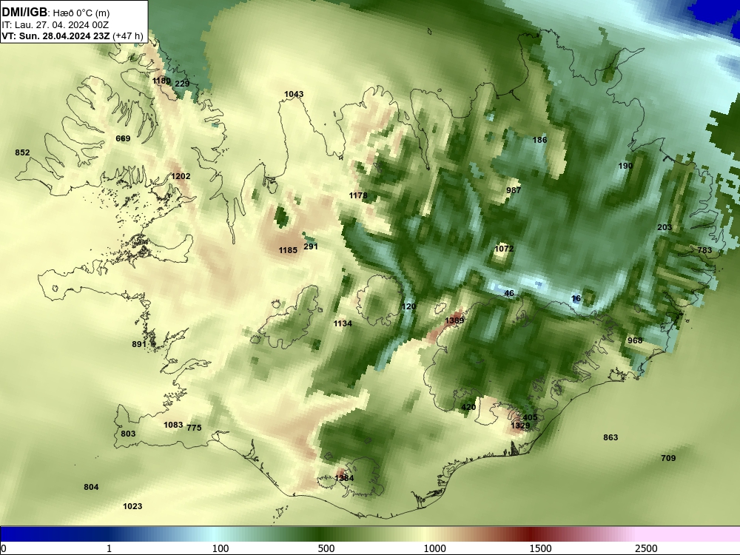Click the 863 value offshore southeast
Image resolution: width=740 pixels, height=555 pixels.
coord(610,437)
